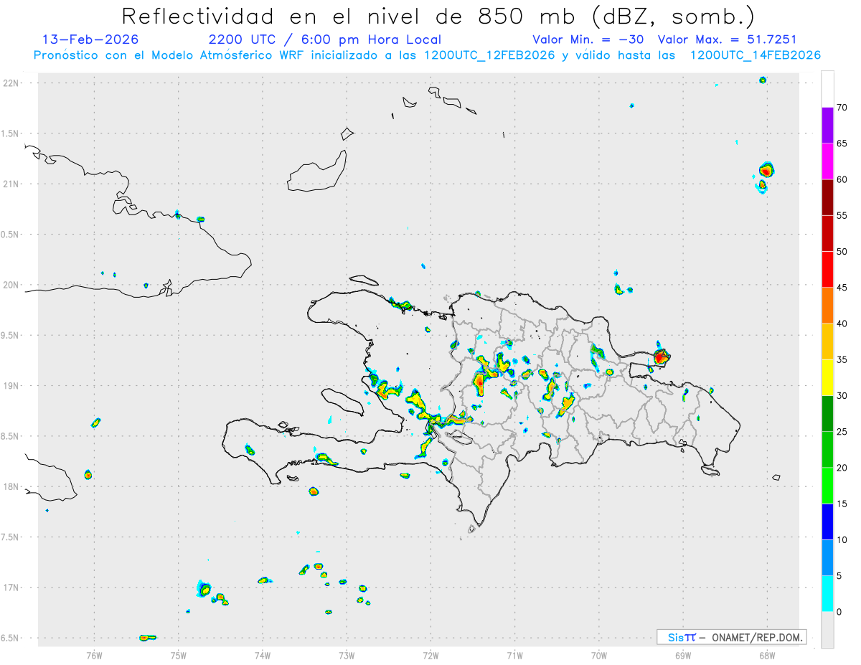861x665 pixels.
Task: Click the dark maroon 55-60 dBZ band
Action: (827, 197)
